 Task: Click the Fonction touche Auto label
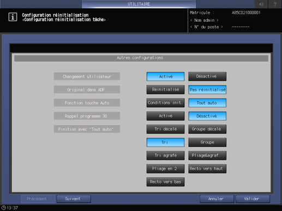[x=87, y=103]
